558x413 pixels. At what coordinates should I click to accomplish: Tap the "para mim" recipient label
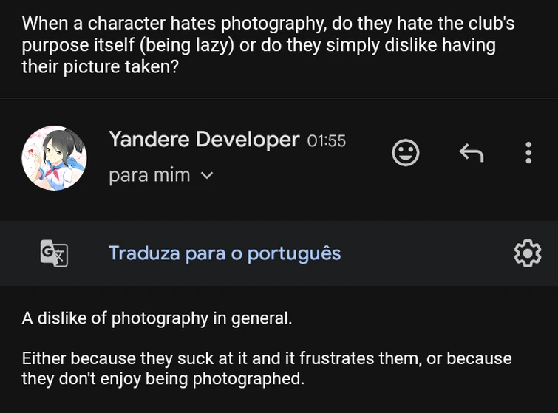pyautogui.click(x=149, y=176)
